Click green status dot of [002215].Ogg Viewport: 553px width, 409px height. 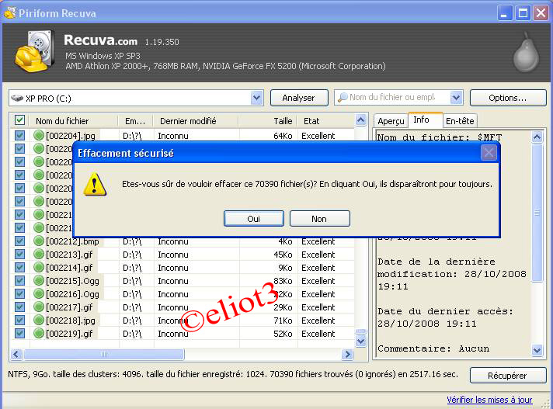coord(38,280)
